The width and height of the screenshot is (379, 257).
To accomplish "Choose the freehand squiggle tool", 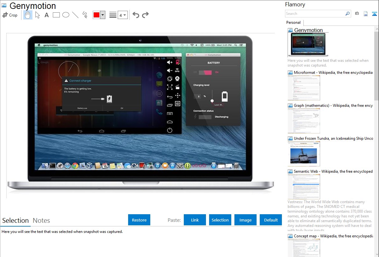I will pyautogui.click(x=85, y=15).
